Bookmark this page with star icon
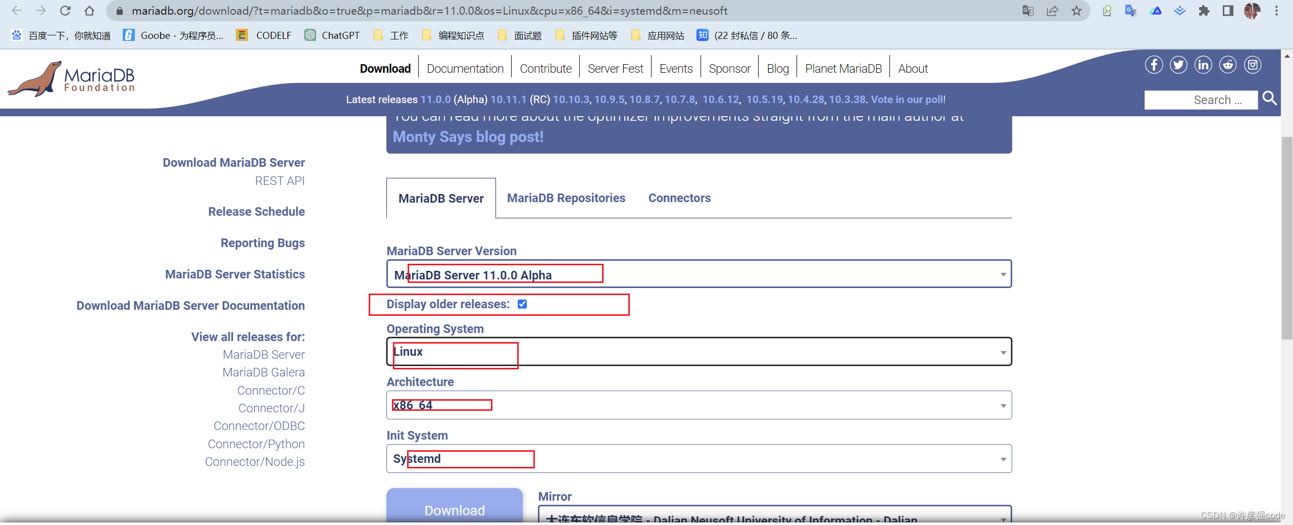The image size is (1293, 525). [x=1076, y=11]
